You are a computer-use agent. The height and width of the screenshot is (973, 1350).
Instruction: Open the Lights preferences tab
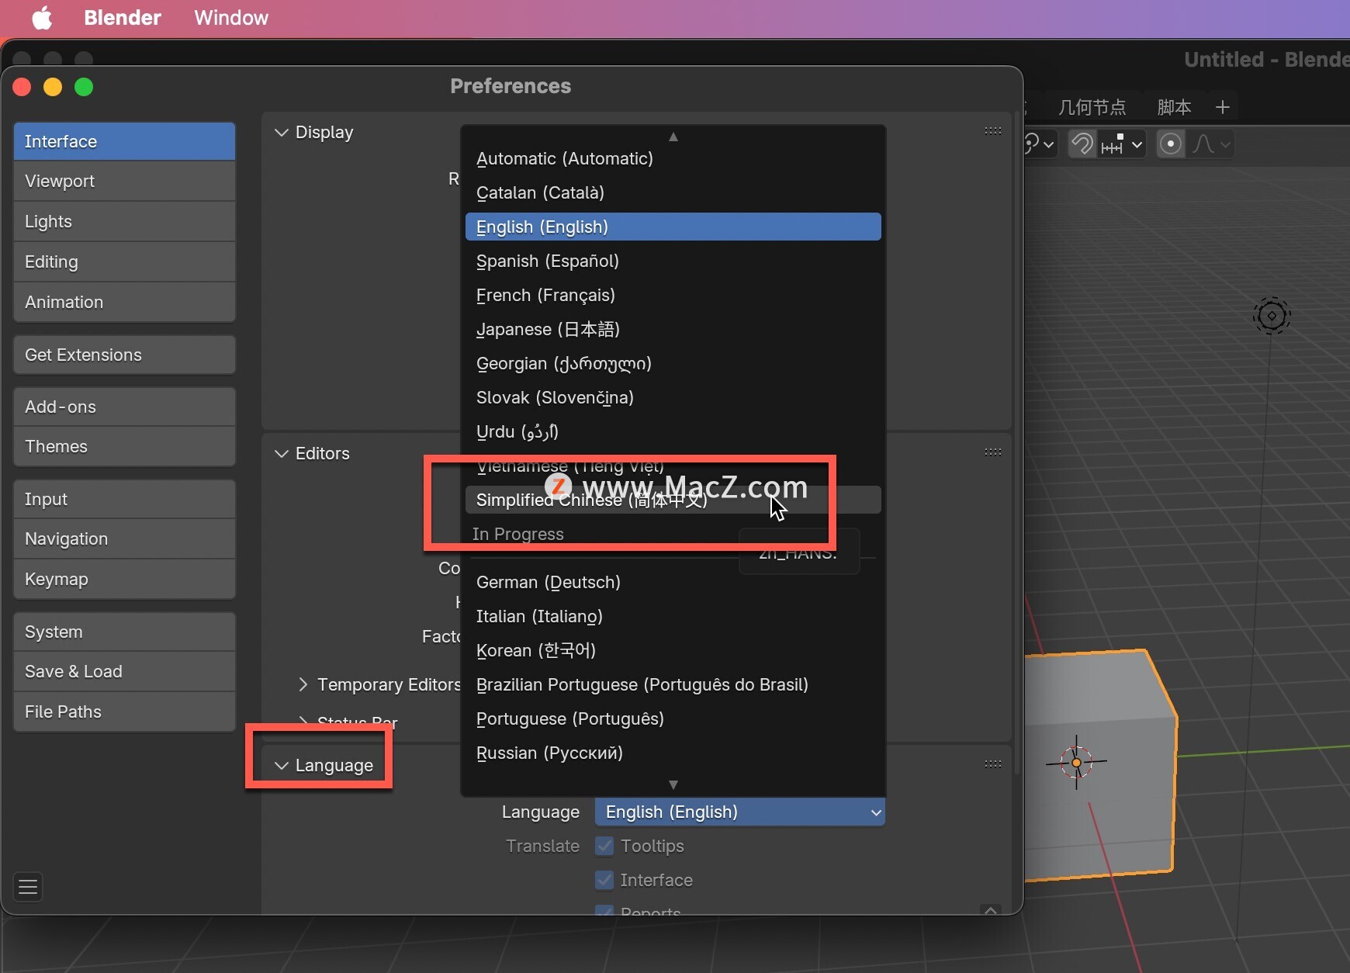point(124,221)
